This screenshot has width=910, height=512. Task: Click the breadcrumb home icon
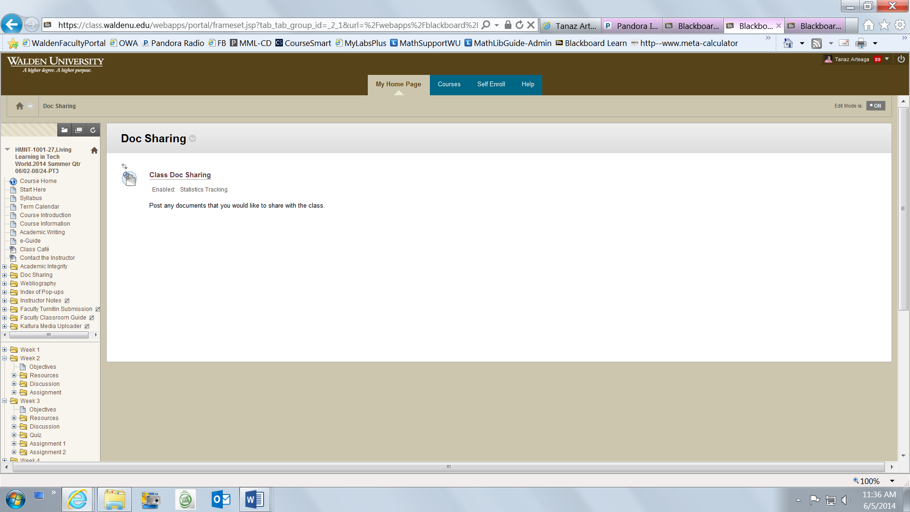coord(19,106)
